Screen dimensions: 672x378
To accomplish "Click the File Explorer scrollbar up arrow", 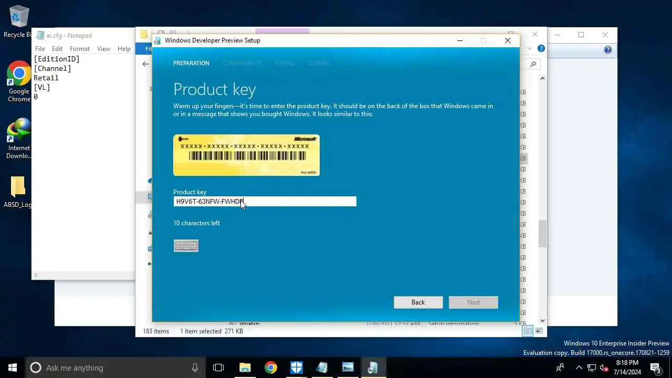I will [x=542, y=78].
